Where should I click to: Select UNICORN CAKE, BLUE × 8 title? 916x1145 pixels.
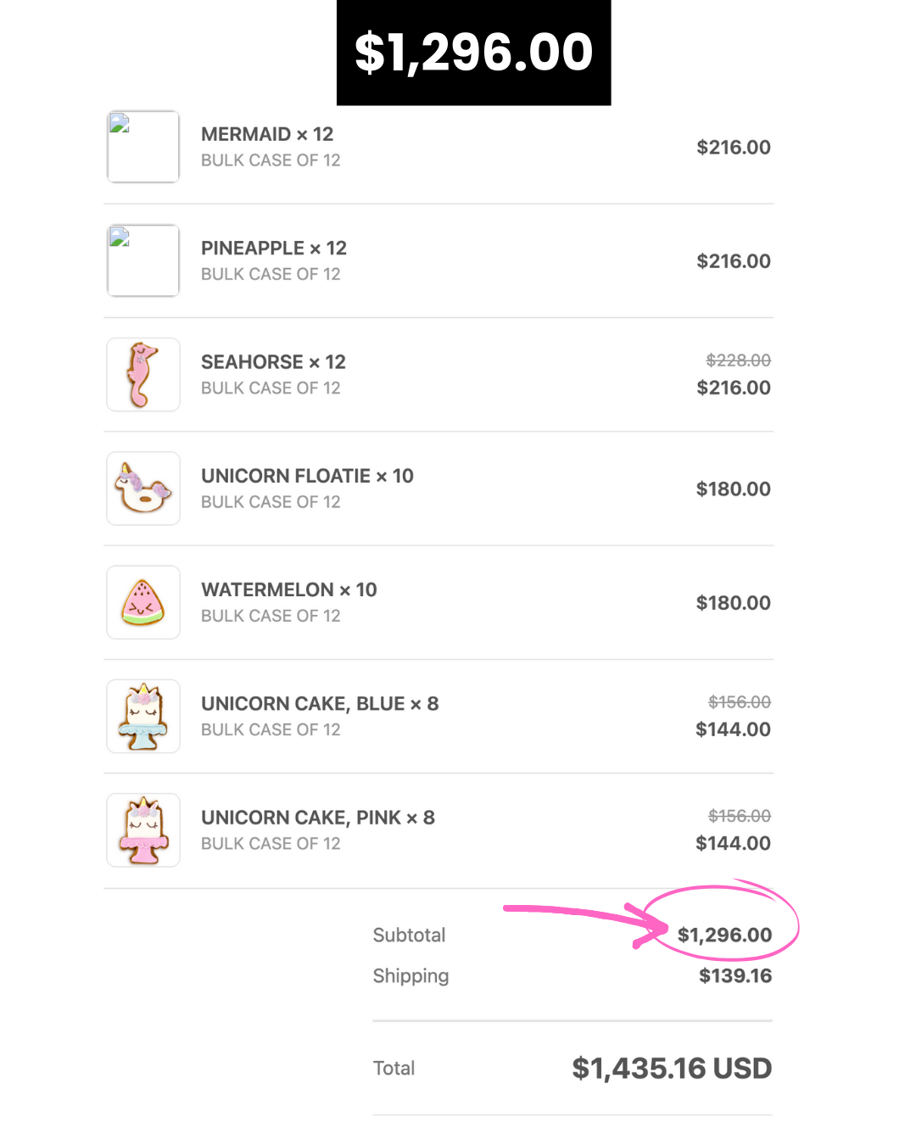tap(320, 704)
